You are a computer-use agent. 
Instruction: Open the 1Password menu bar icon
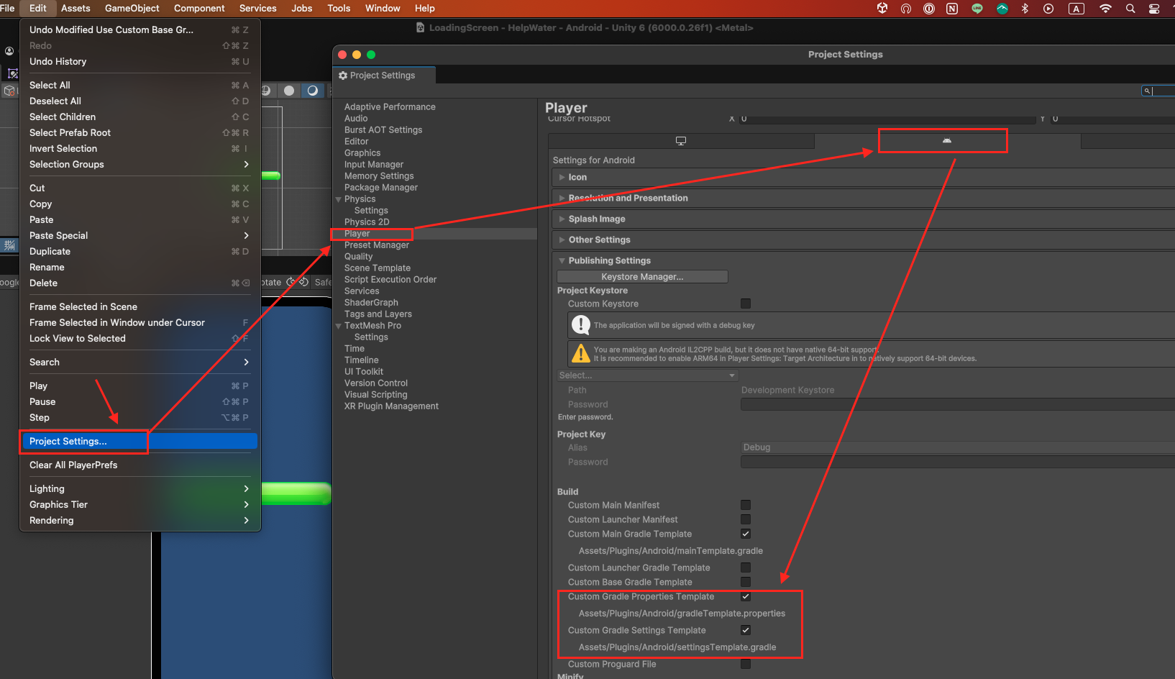click(x=929, y=9)
